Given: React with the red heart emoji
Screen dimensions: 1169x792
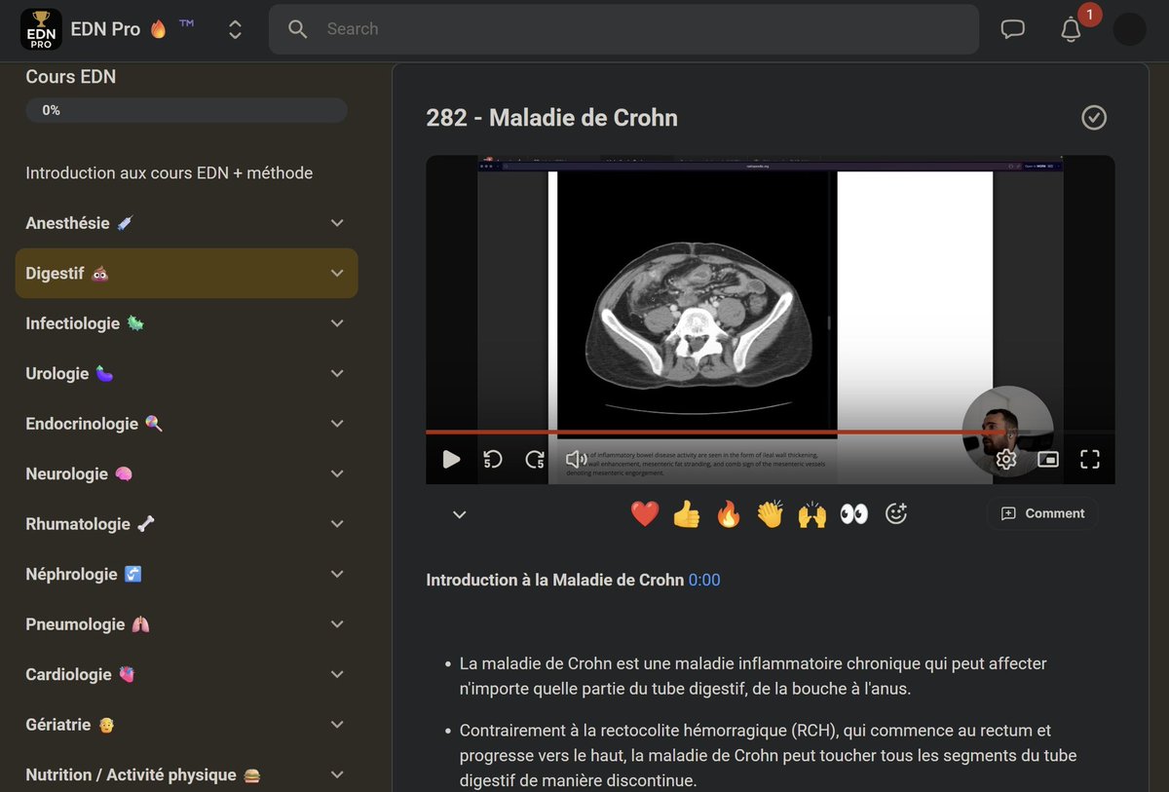Looking at the screenshot, I should coord(645,513).
